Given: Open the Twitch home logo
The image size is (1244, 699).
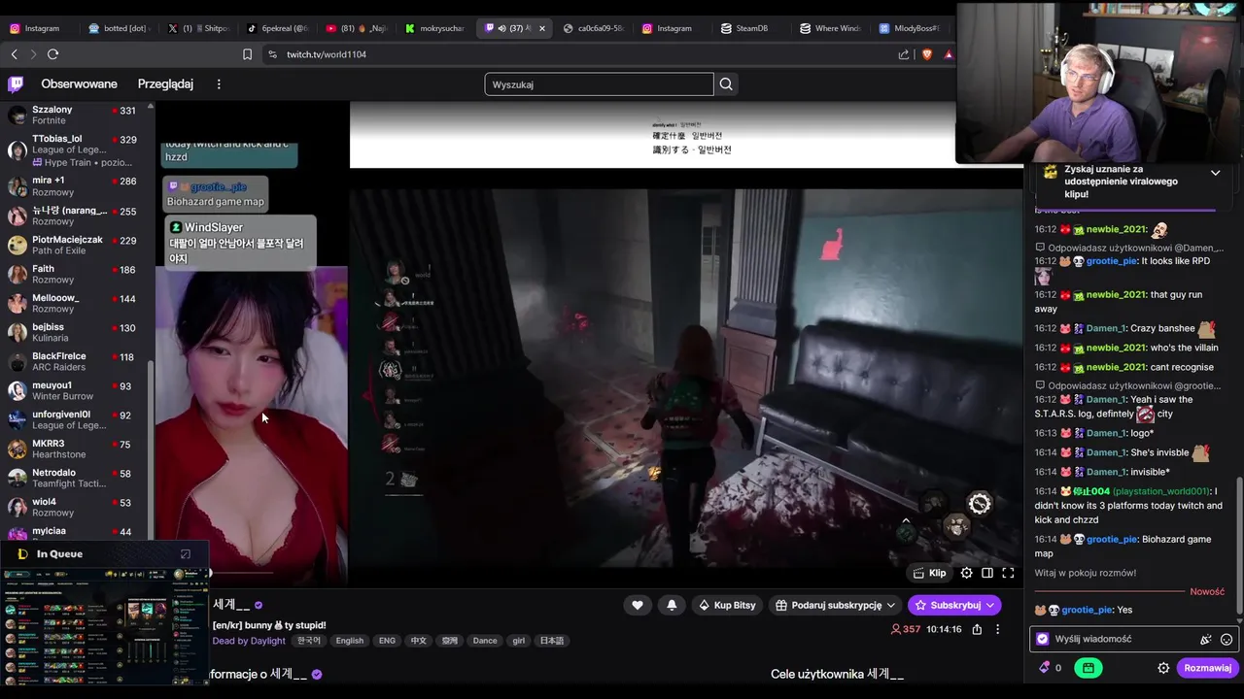Looking at the screenshot, I should [x=16, y=84].
